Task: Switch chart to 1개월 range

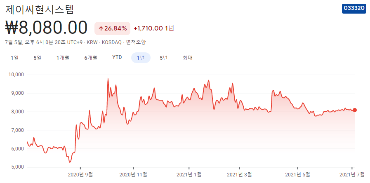Action: coord(63,58)
